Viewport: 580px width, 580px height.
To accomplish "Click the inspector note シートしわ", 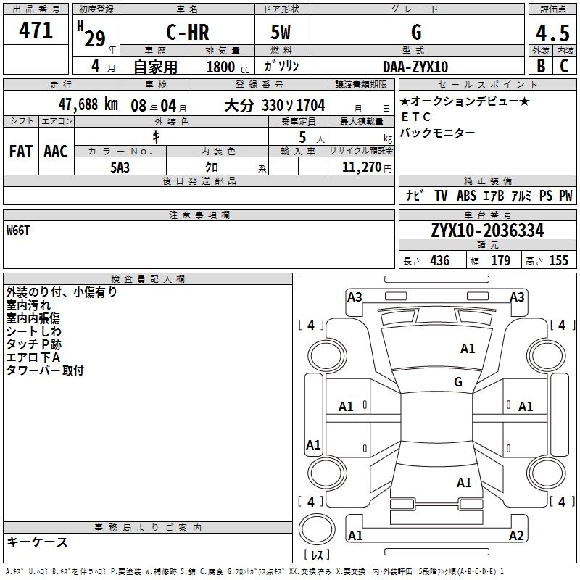I will 33,331.
